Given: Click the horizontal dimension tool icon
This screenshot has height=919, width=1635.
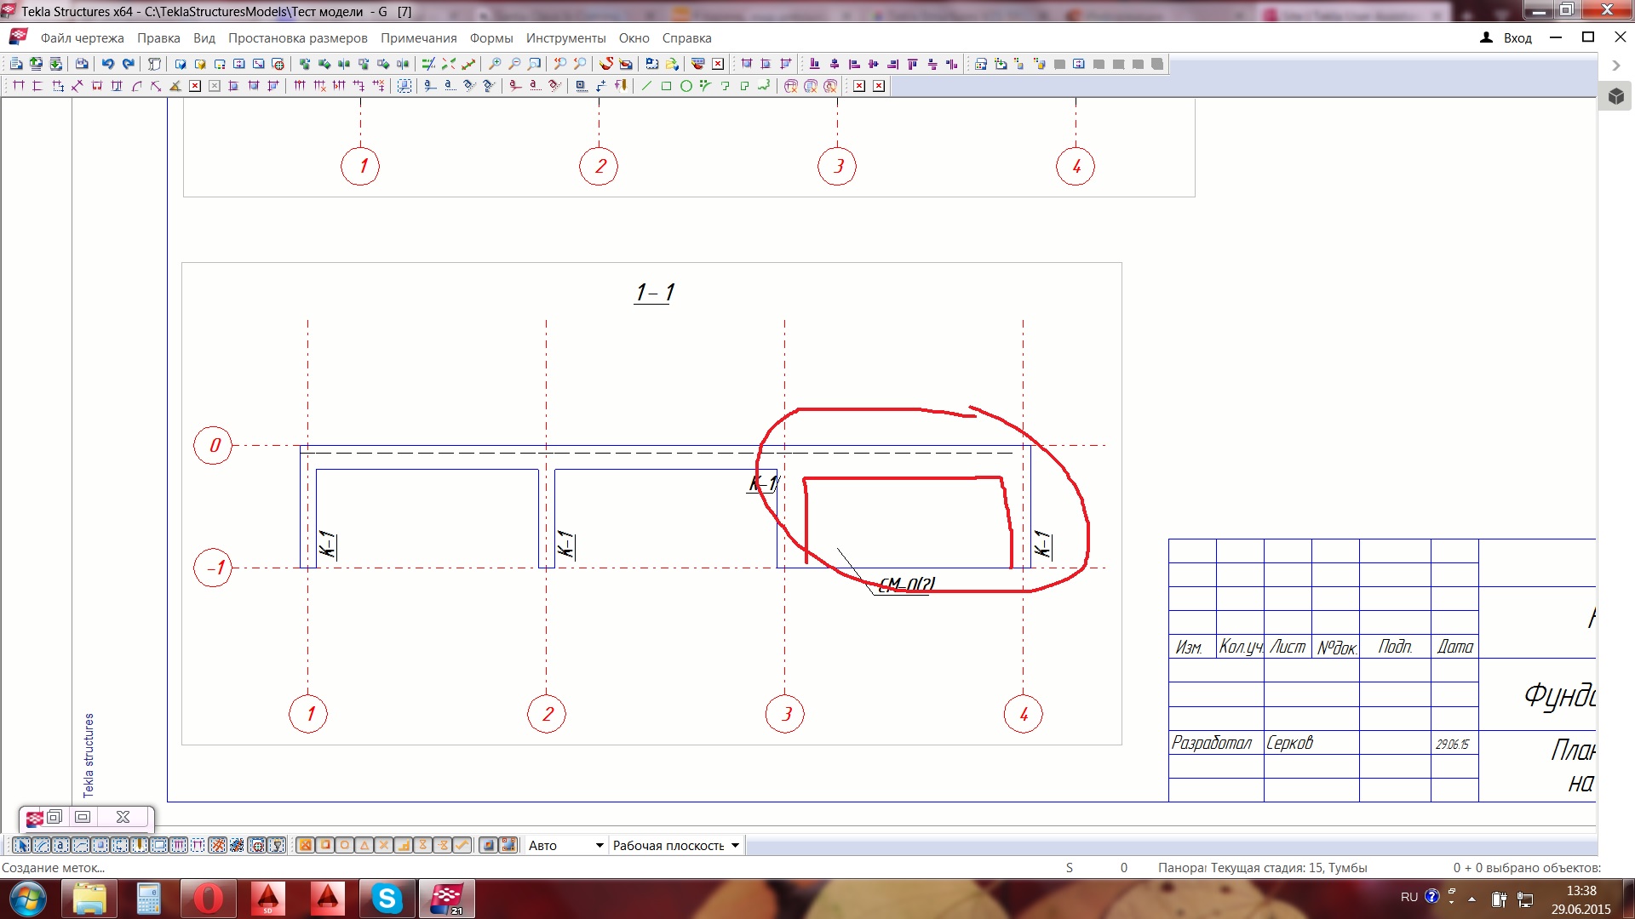Looking at the screenshot, I should pos(19,86).
